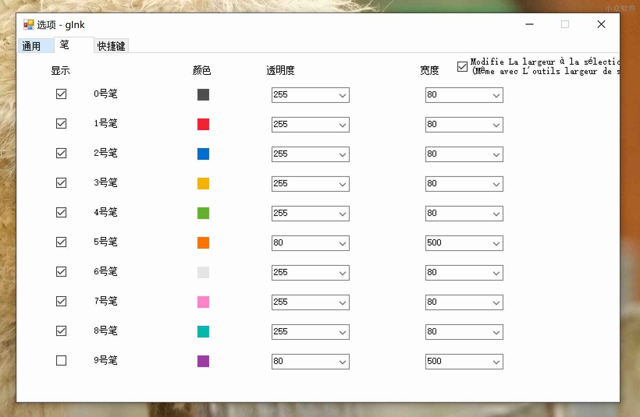The image size is (640, 417).
Task: Open the transparency dropdown for 0号笔
Action: pos(342,95)
